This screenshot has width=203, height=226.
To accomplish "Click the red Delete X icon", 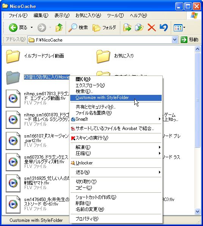I will 151,27.
